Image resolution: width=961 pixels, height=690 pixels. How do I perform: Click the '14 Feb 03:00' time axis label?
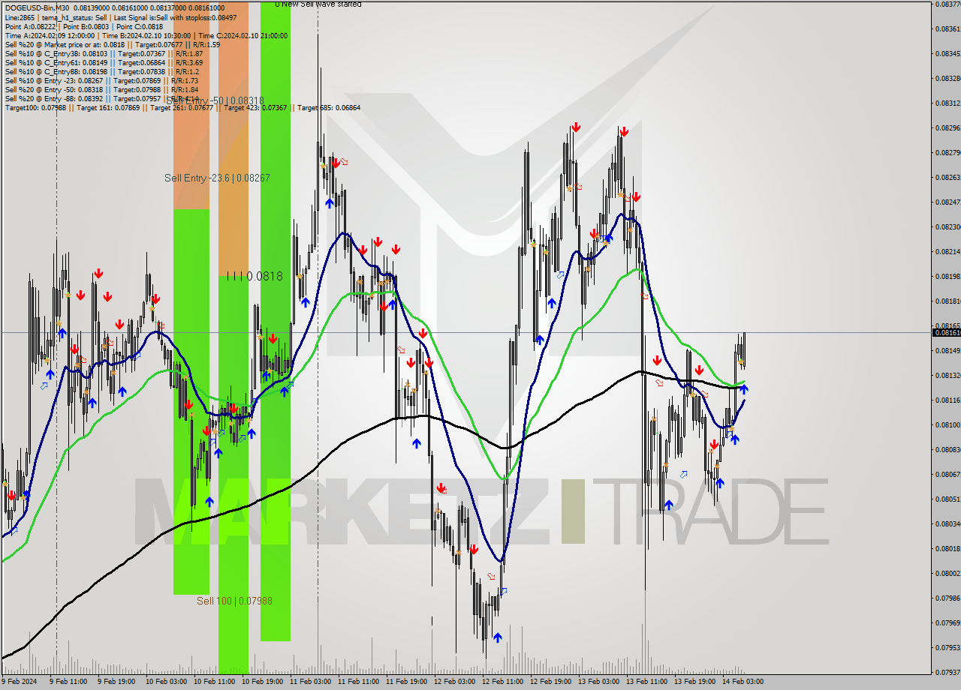(x=743, y=681)
